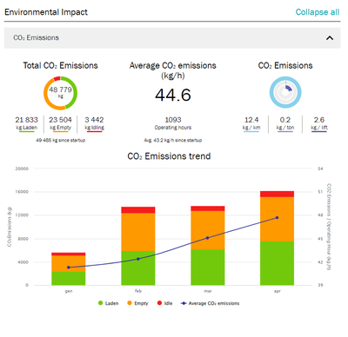Click the gen bar in emissions trend
The height and width of the screenshot is (337, 348).
tap(69, 269)
